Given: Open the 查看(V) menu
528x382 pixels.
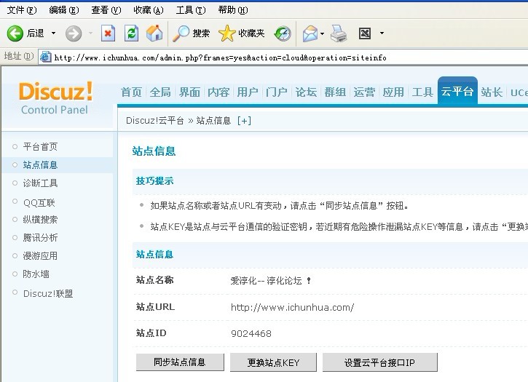Looking at the screenshot, I should coord(106,10).
